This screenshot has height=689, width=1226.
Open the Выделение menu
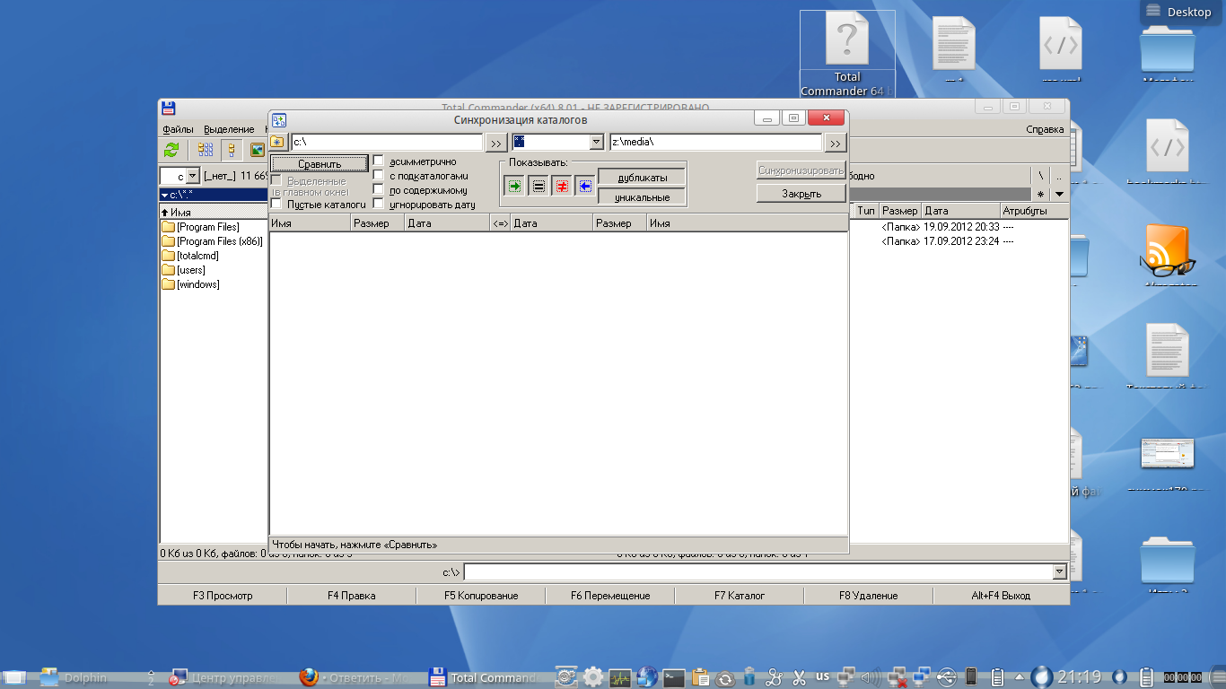click(x=229, y=129)
